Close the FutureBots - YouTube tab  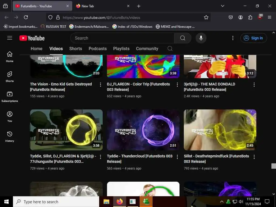(x=68, y=6)
